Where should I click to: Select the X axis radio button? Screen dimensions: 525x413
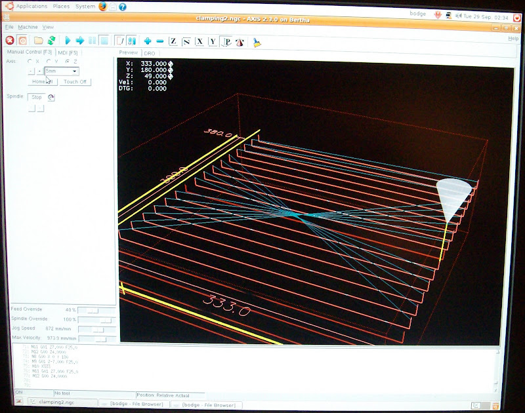coord(29,61)
